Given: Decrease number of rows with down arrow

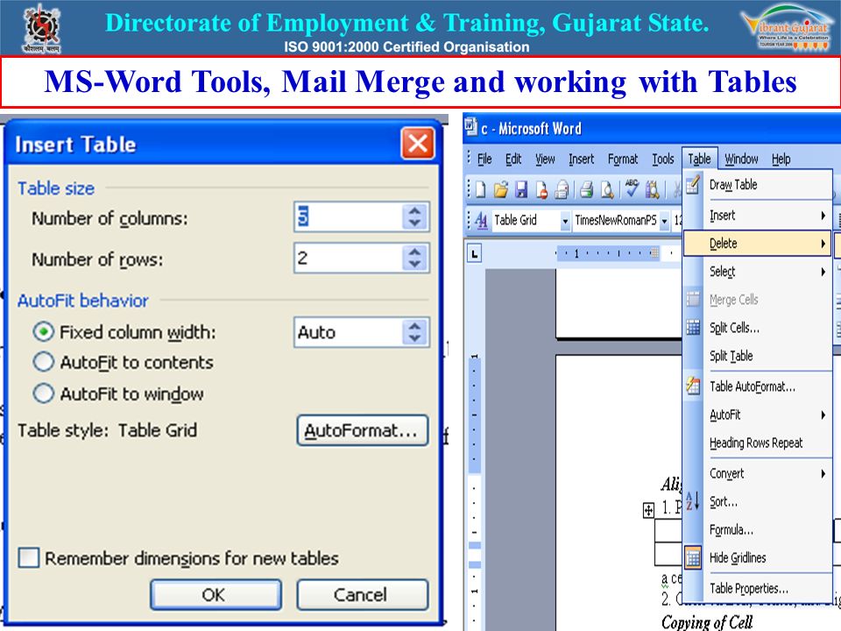Looking at the screenshot, I should pos(414,264).
